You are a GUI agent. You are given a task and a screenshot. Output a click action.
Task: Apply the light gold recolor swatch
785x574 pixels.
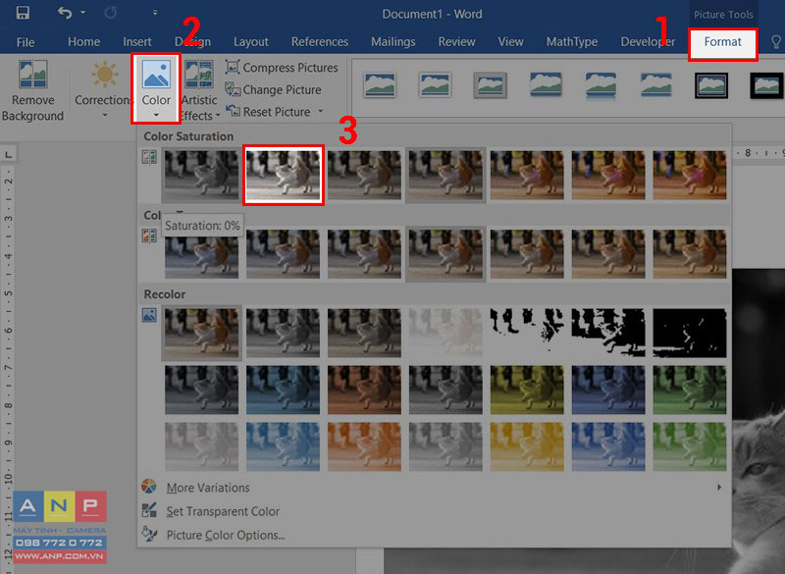pyautogui.click(x=527, y=446)
